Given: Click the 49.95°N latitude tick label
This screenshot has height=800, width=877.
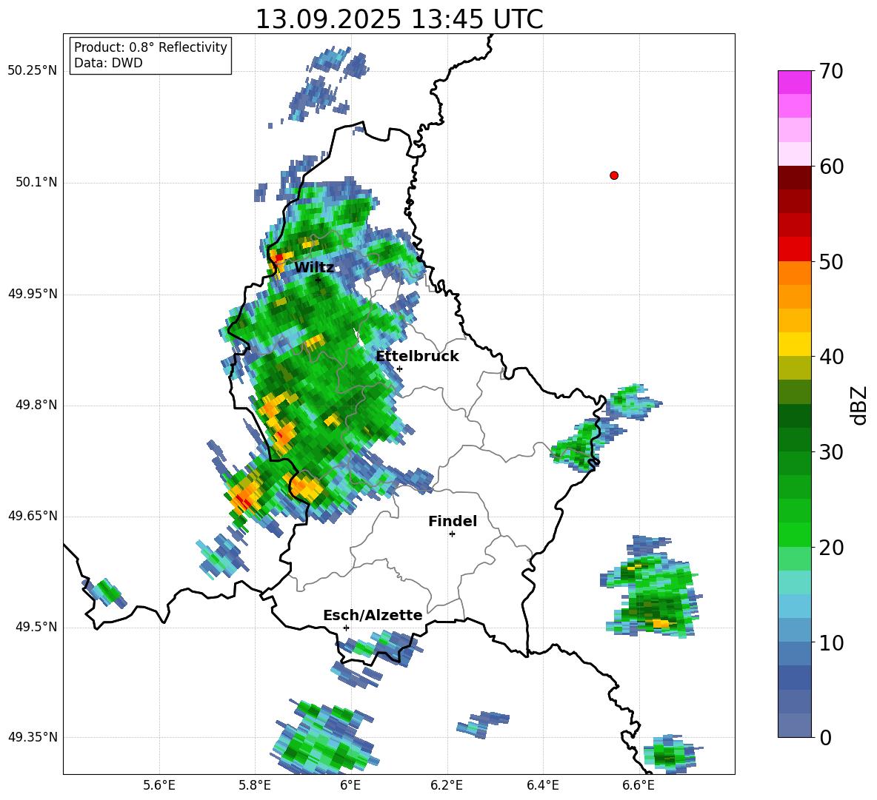Looking at the screenshot, I should click(33, 294).
